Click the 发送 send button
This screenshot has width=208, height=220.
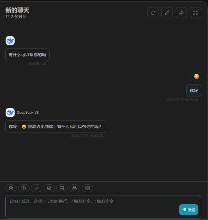point(188,210)
